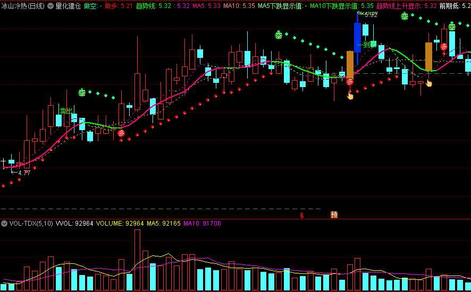The image size is (471, 292).
Task: Click the volume MA10: 91706 readout
Action: pos(202,224)
